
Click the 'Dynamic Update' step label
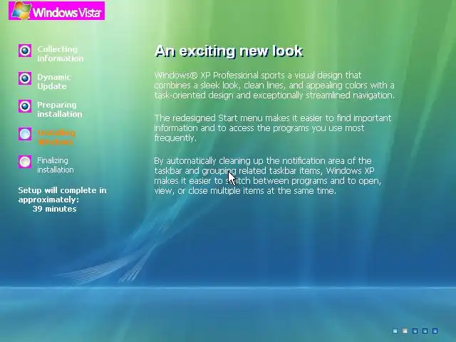[54, 81]
